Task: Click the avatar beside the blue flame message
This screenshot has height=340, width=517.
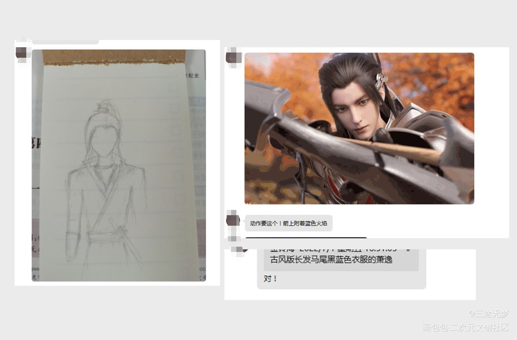Action: tap(233, 220)
